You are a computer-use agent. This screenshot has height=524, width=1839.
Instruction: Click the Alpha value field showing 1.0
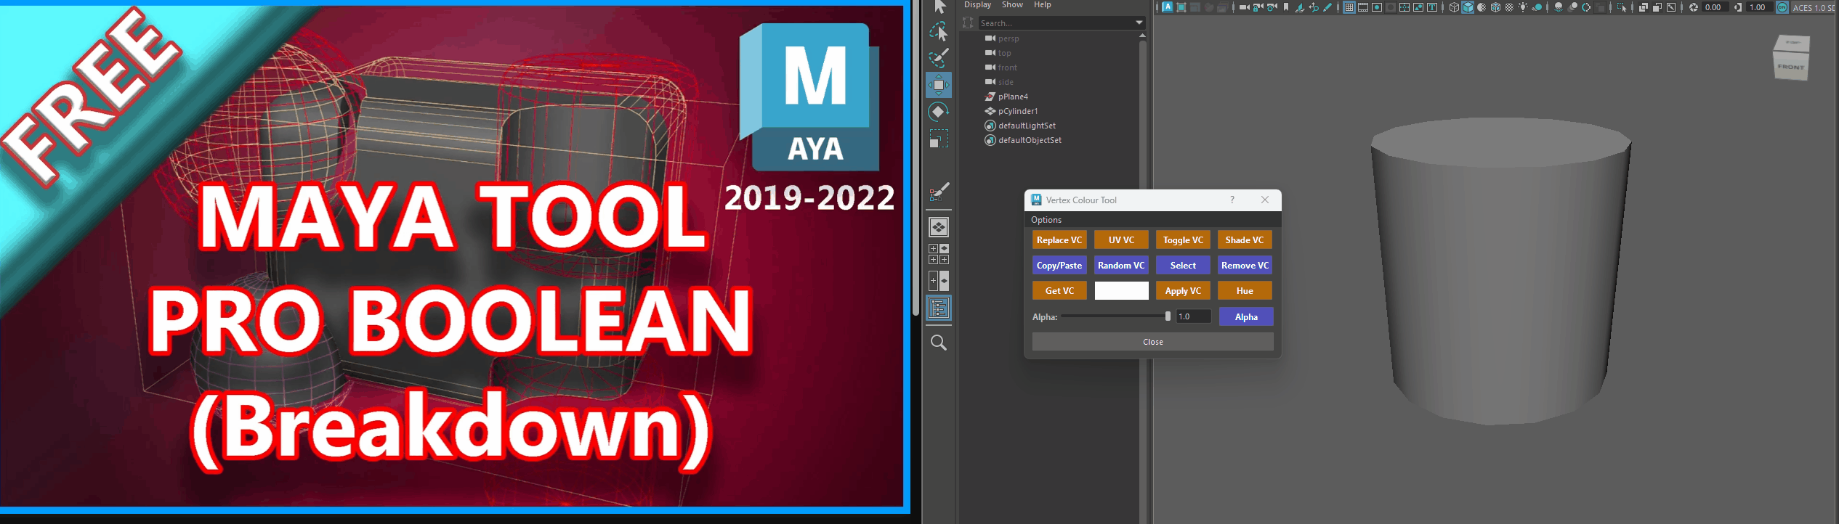click(x=1193, y=316)
